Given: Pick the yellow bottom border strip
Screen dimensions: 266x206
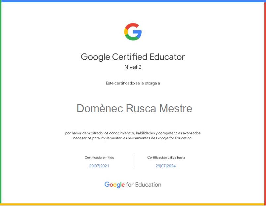Looking at the screenshot, I should click(x=133, y=205).
